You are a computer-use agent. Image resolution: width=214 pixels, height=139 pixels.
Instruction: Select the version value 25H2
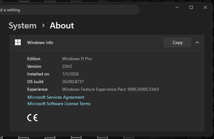point(67,66)
